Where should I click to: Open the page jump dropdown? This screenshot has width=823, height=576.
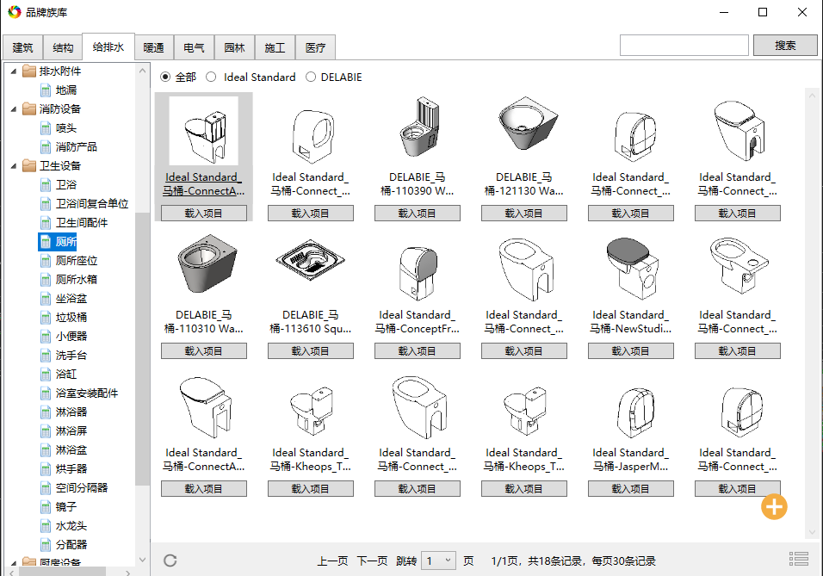pos(439,561)
